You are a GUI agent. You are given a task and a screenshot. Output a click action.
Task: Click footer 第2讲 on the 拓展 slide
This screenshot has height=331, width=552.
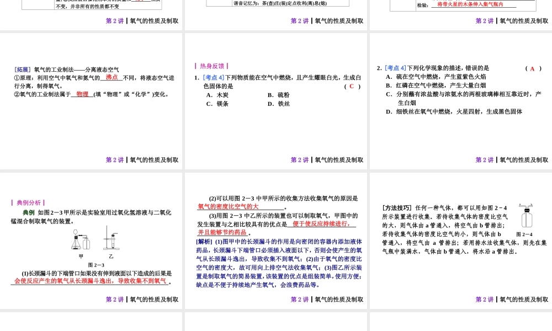(115, 159)
